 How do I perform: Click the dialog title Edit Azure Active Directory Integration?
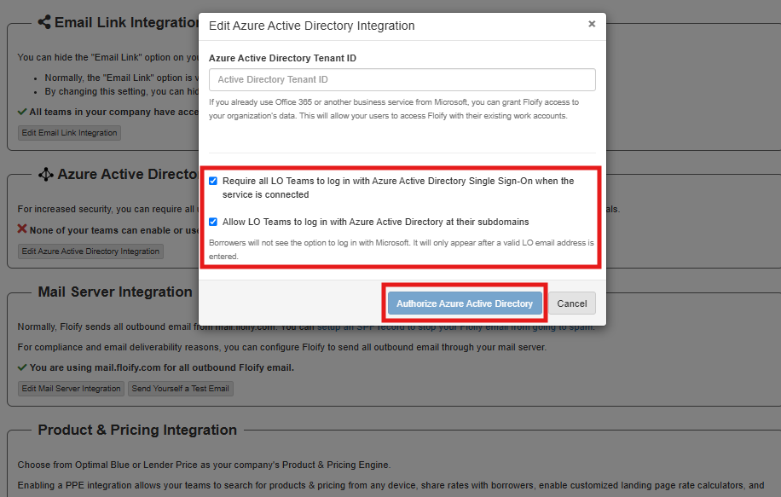(x=312, y=26)
